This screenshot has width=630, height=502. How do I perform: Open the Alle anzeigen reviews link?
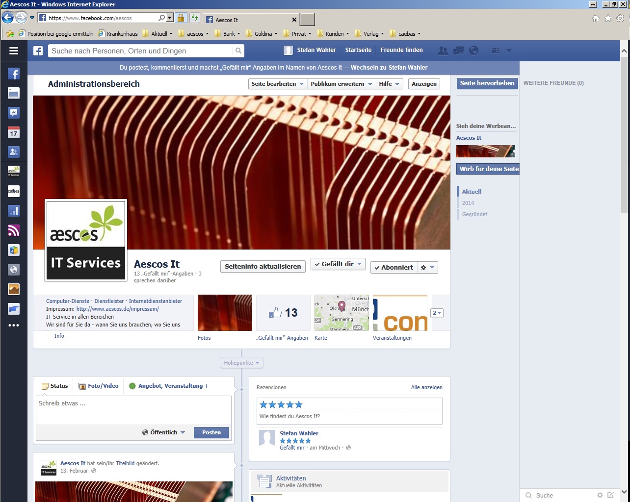(x=427, y=387)
